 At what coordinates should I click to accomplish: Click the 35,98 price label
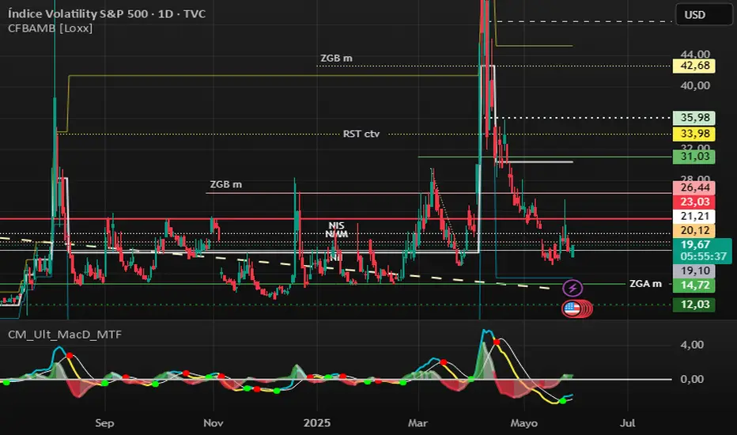click(x=694, y=118)
